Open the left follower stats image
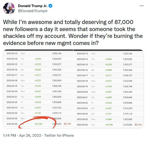Screen dimensions: 148x141 (x=38, y=89)
